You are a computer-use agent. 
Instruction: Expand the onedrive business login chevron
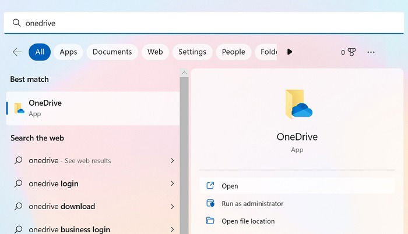(x=173, y=229)
